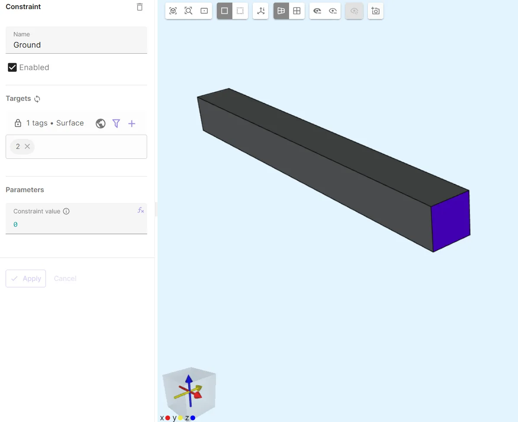
Task: Refresh targets with the sync icon
Action: (37, 99)
